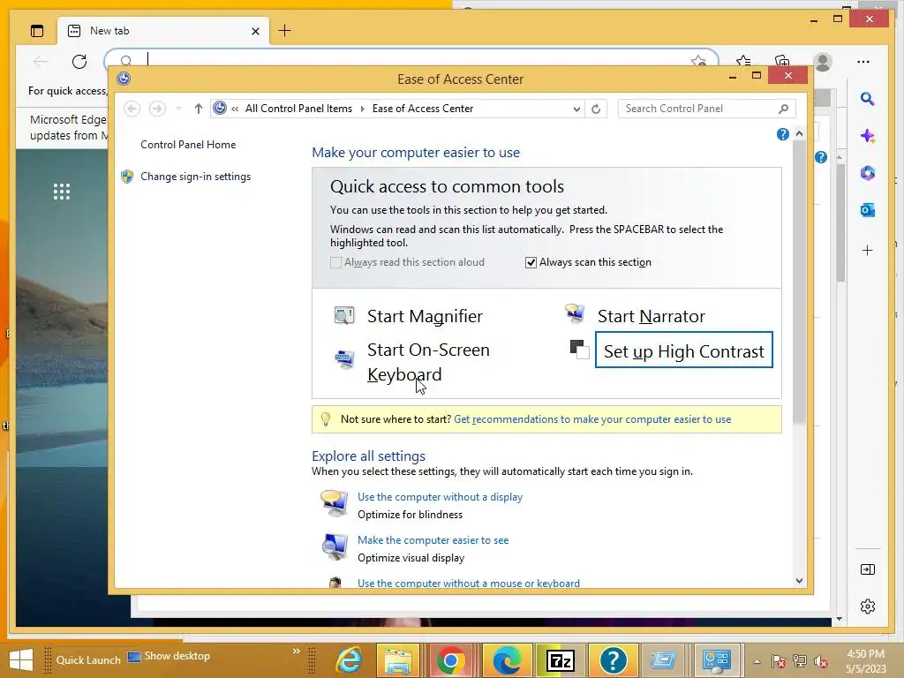Click All Control Panel Items breadcrumb
The width and height of the screenshot is (904, 678).
(298, 109)
